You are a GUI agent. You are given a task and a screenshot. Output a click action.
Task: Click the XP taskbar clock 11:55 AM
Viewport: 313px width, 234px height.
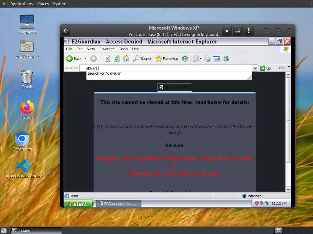pyautogui.click(x=279, y=203)
